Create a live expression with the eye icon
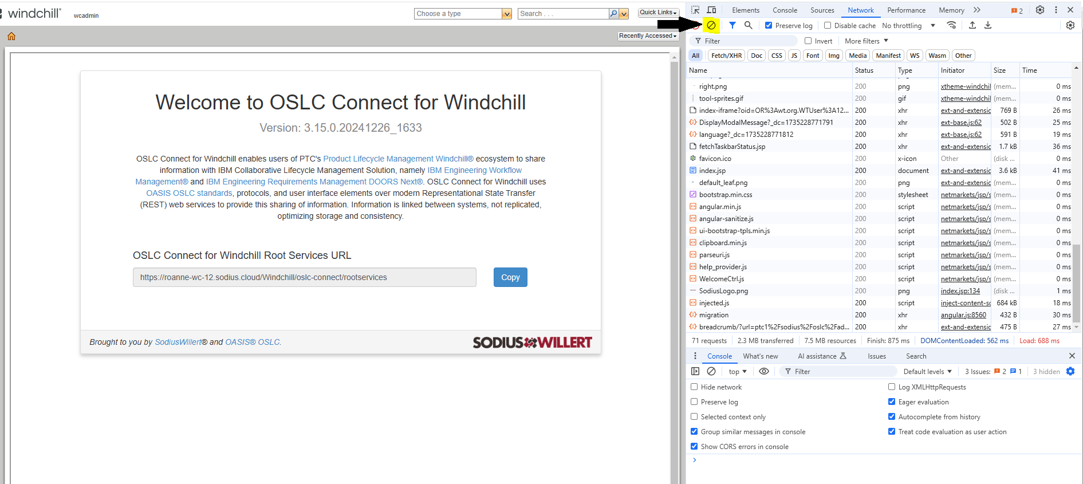 coord(764,371)
